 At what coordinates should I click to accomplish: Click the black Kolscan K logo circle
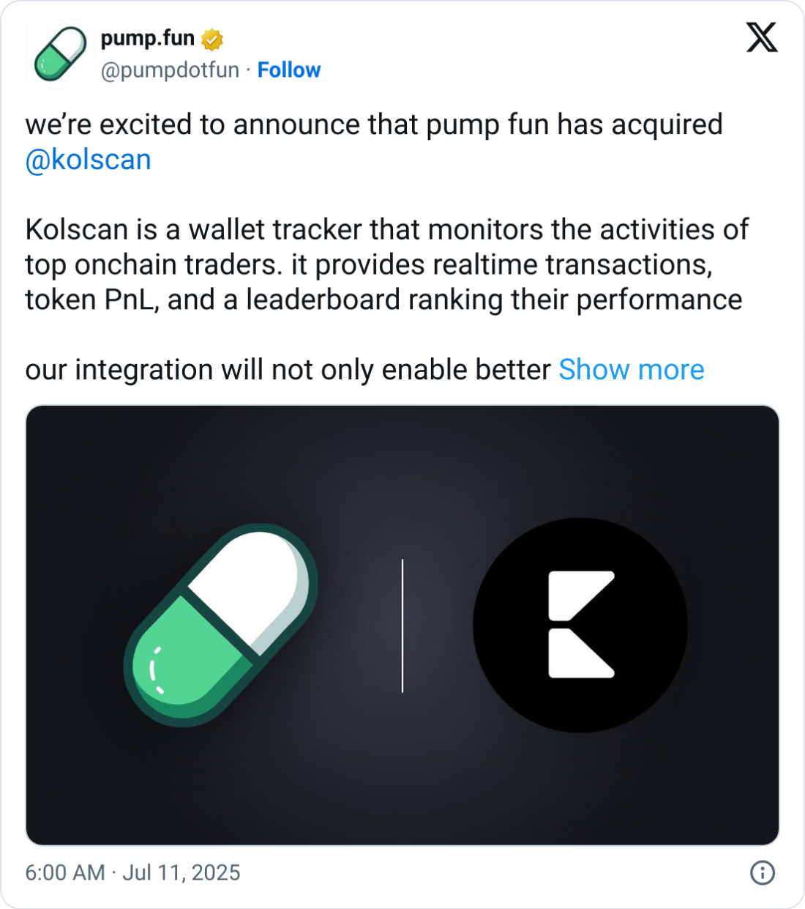580,625
